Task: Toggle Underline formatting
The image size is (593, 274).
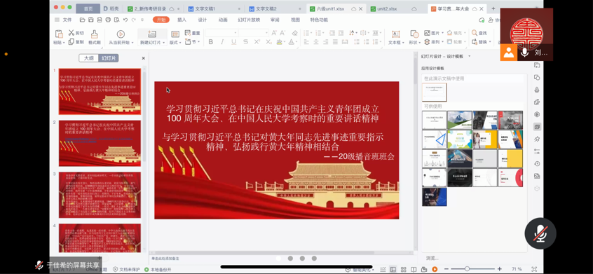Action: [x=234, y=42]
